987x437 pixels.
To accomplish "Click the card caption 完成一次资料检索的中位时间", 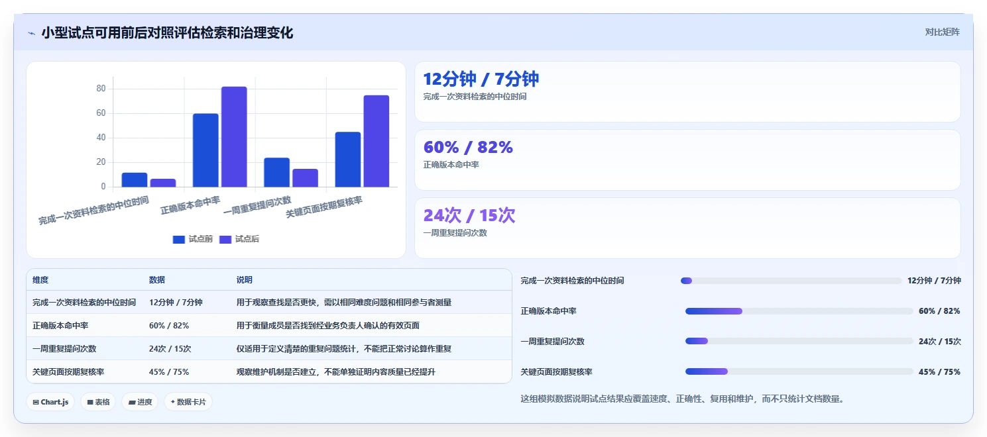I will pos(475,97).
